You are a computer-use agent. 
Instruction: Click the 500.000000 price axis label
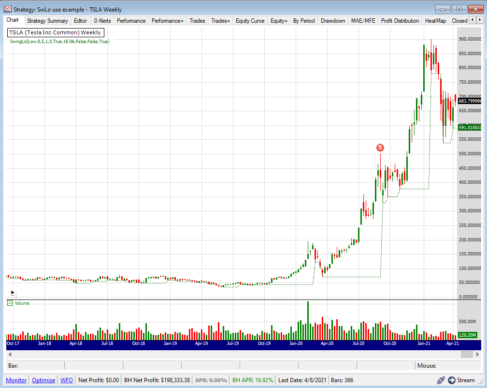click(x=470, y=153)
